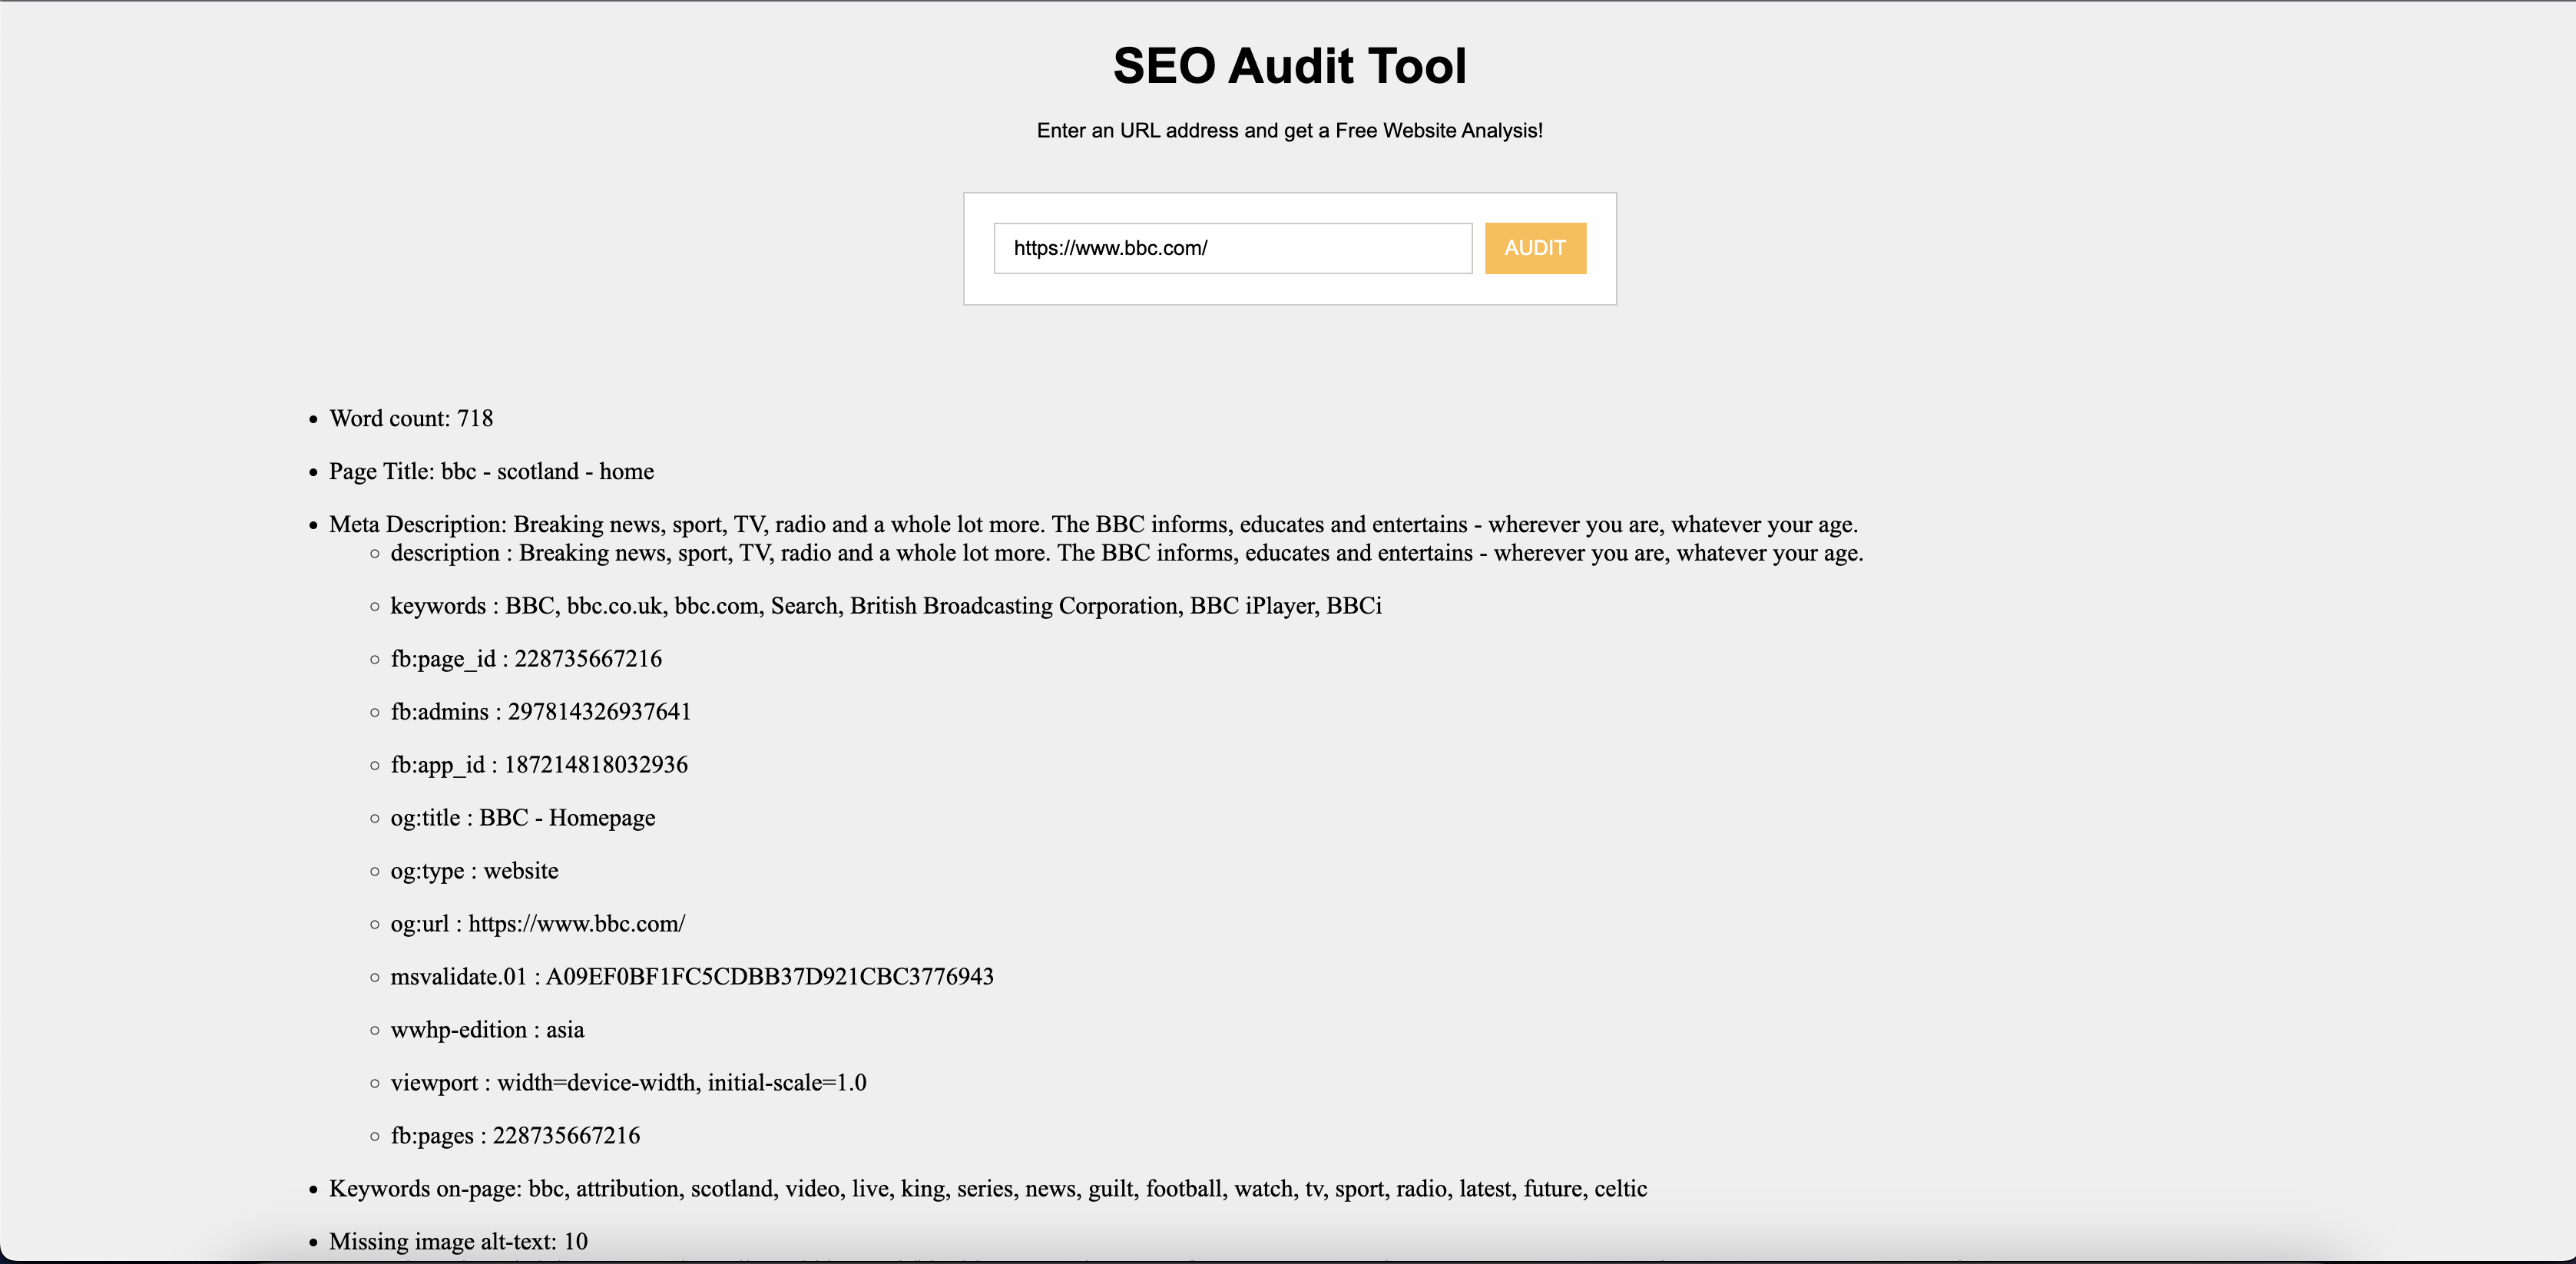Click the fb:admins entry
The image size is (2576, 1264).
540,712
